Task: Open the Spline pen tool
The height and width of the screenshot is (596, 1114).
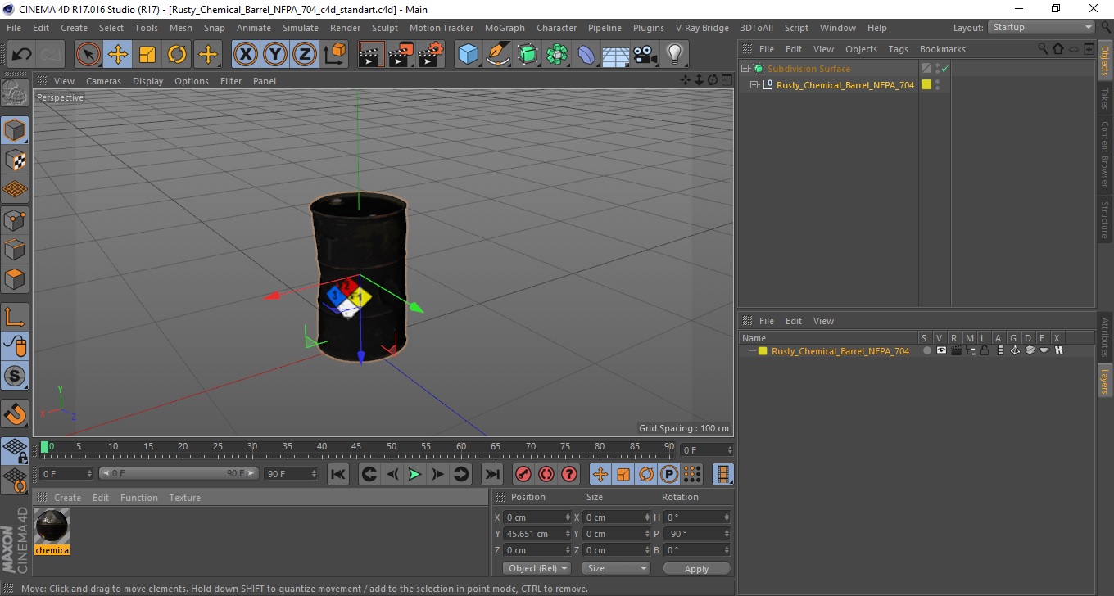Action: pos(498,55)
